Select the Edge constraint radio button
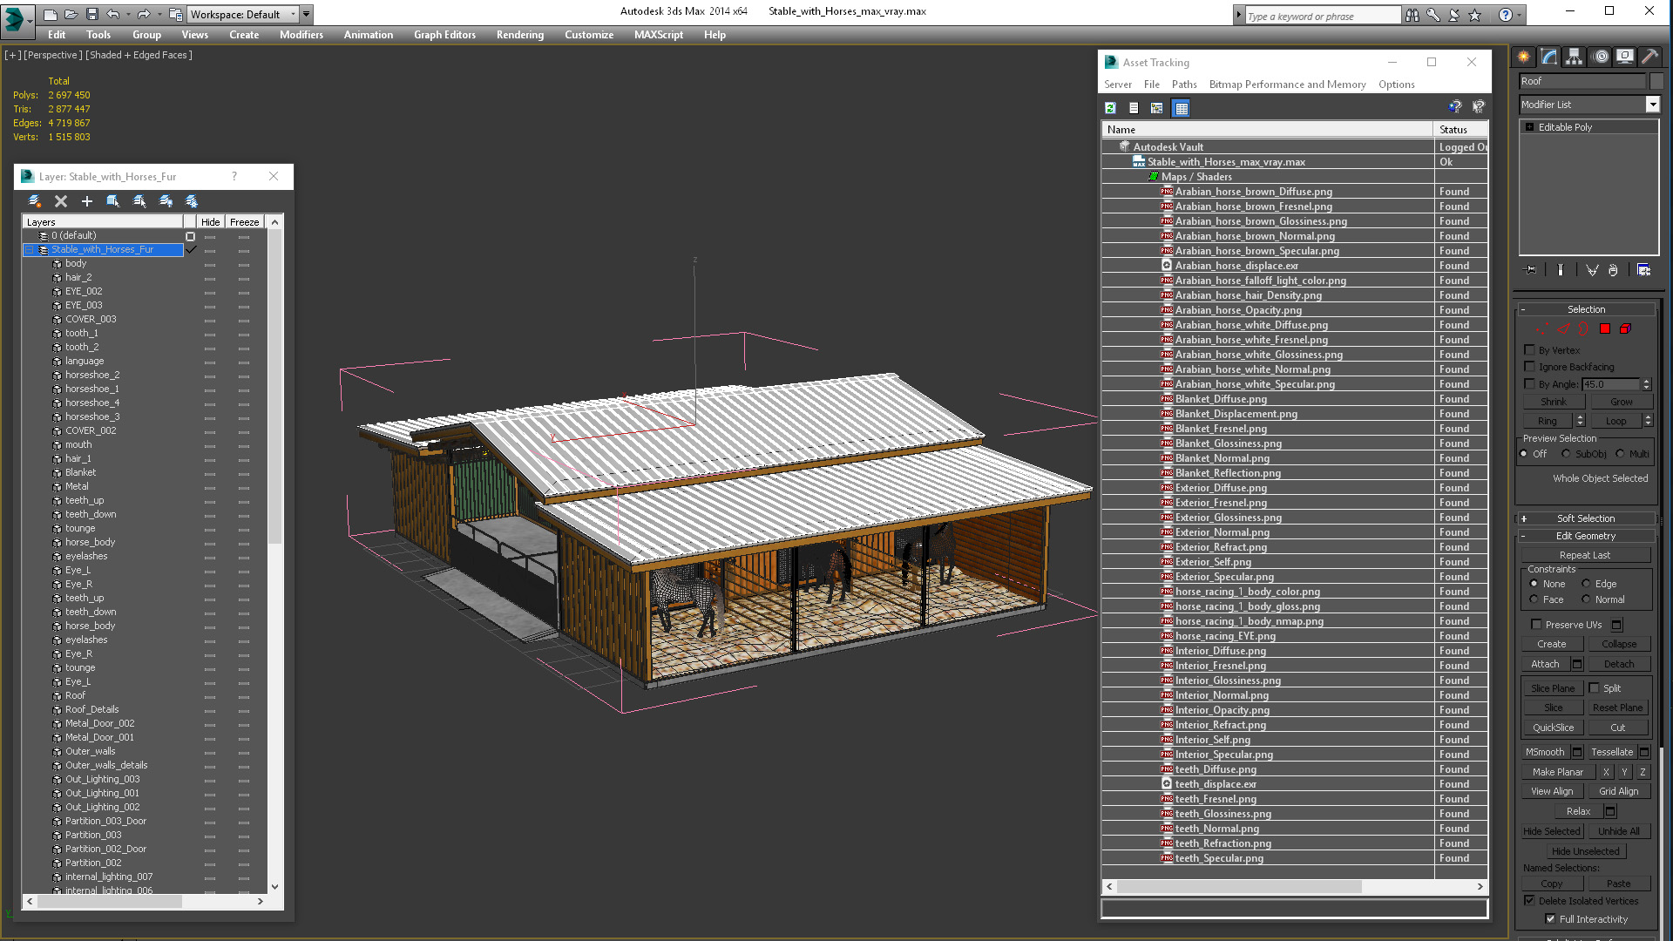 (x=1586, y=584)
